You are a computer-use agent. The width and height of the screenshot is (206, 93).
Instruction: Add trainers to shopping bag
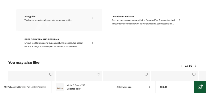(x=200, y=87)
